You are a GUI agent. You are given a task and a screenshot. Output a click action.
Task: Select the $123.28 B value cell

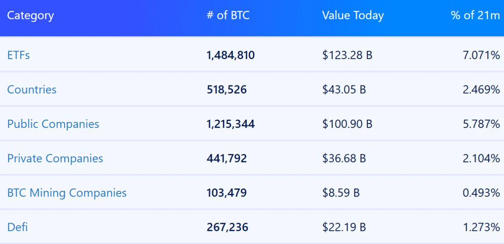tap(347, 55)
